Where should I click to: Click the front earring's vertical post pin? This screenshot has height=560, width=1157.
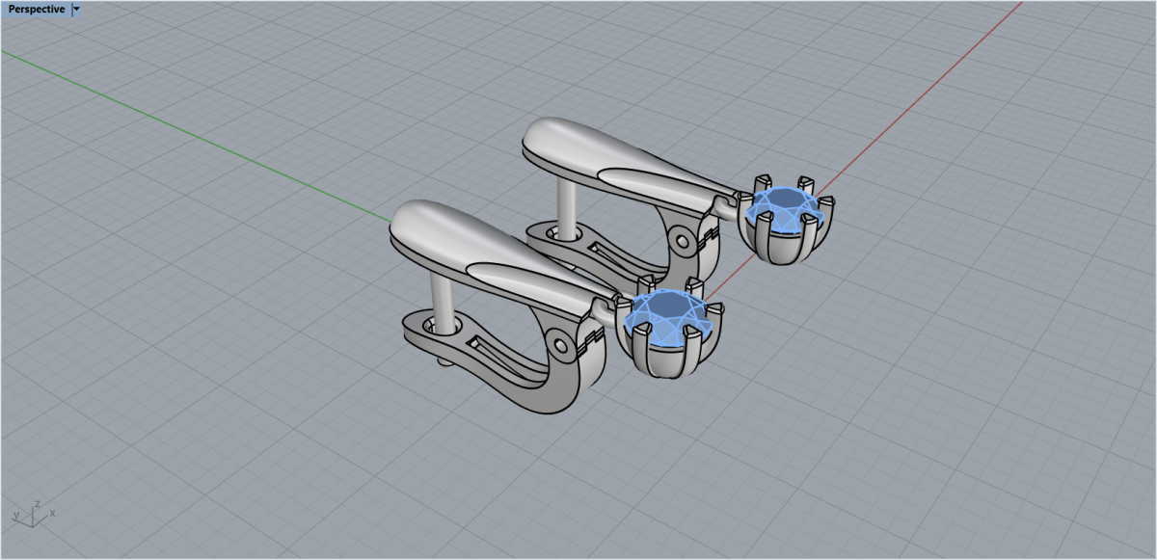443,305
